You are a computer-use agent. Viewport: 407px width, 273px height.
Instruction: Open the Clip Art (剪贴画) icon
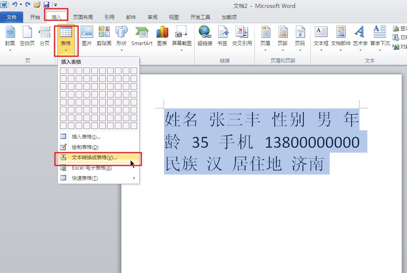click(104, 36)
